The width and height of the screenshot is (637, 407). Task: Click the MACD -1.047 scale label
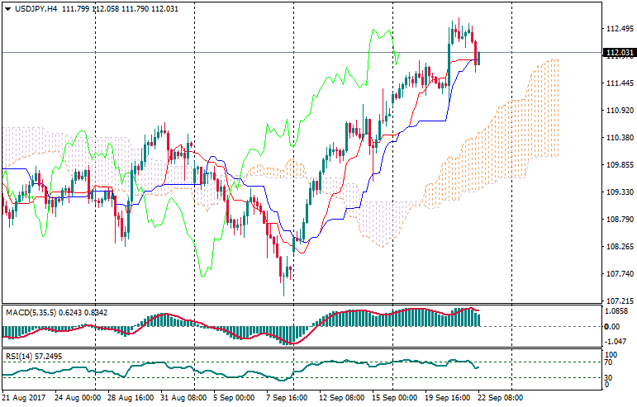click(x=616, y=341)
